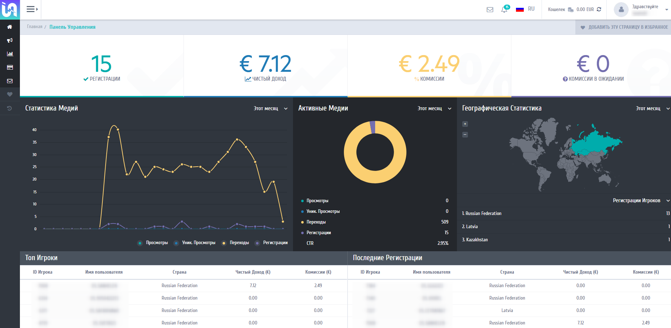Toggle Переходы series in chart legend
Image resolution: width=671 pixels, height=328 pixels.
tap(235, 243)
